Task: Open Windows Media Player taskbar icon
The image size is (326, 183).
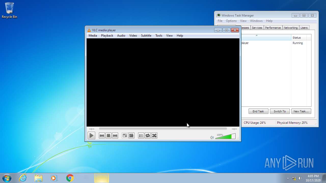Action: (54, 178)
